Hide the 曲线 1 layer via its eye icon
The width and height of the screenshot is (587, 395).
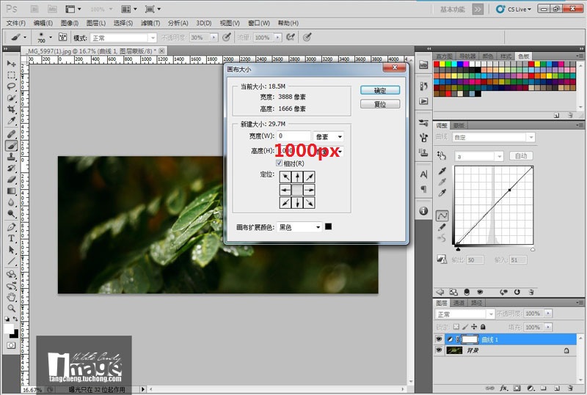(440, 339)
